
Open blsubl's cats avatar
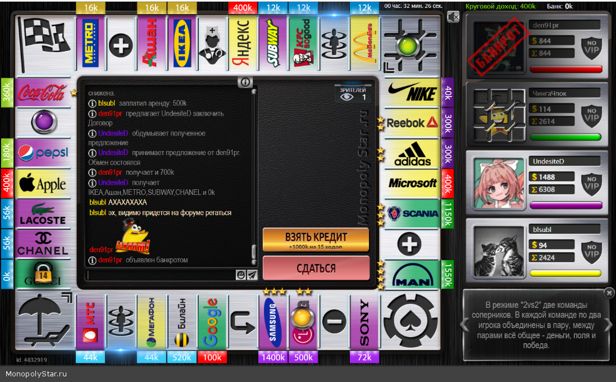point(499,252)
